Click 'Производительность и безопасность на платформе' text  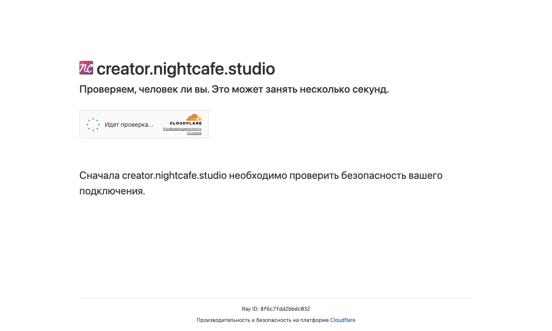[x=263, y=320]
